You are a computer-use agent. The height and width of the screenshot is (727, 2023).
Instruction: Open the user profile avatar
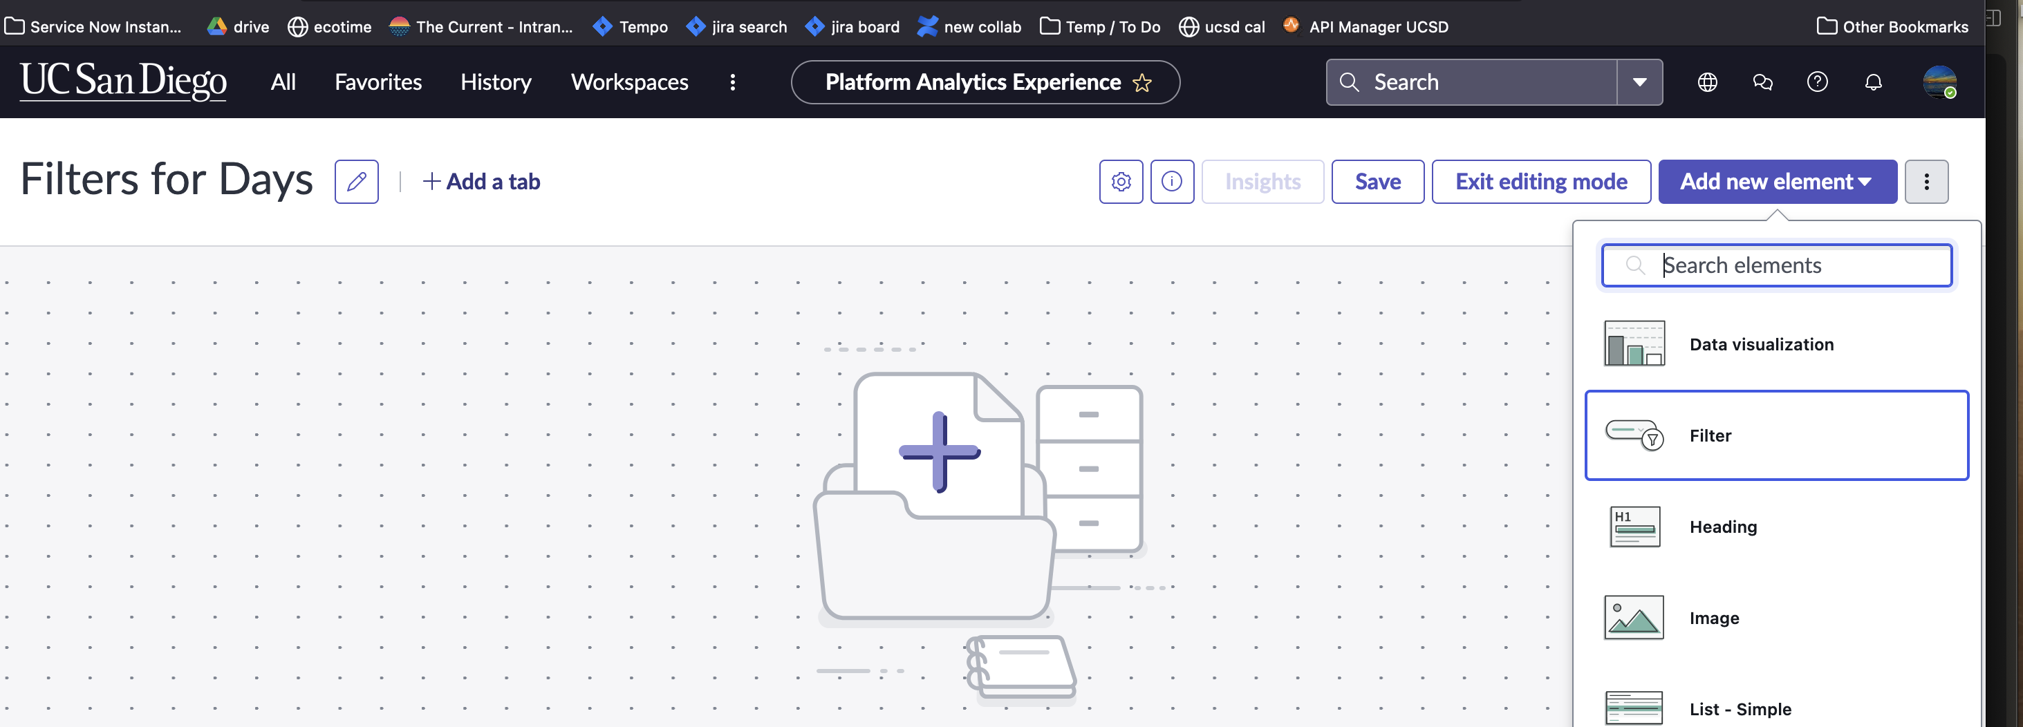pyautogui.click(x=1939, y=82)
